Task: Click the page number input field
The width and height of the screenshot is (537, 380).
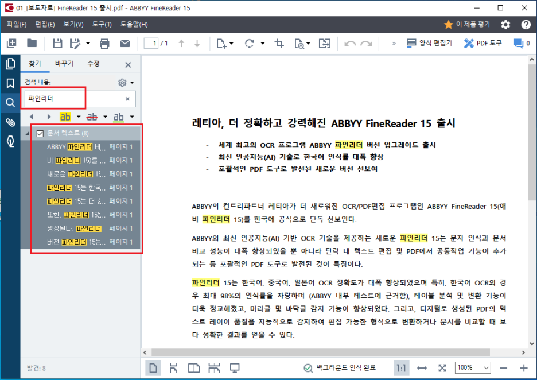Action: (151, 43)
